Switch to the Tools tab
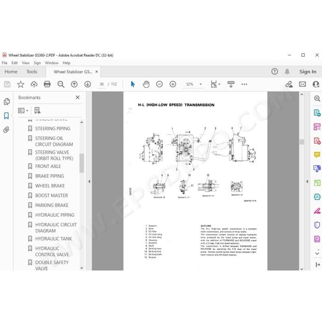Screen dimensions: 322x322 coord(32,72)
